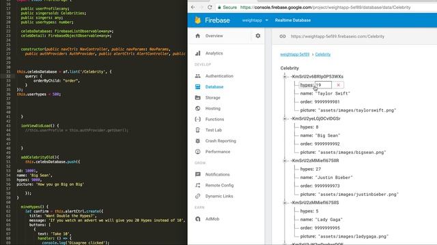Cancel hypes edit with red X

click(x=339, y=85)
